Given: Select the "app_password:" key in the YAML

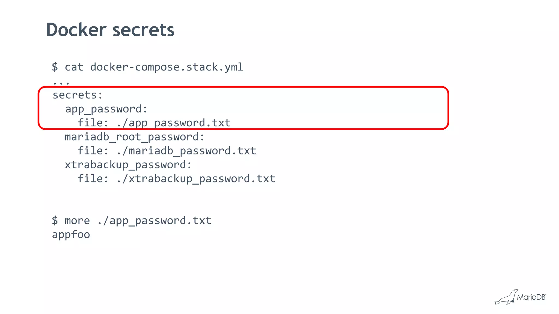Looking at the screenshot, I should pyautogui.click(x=106, y=109).
